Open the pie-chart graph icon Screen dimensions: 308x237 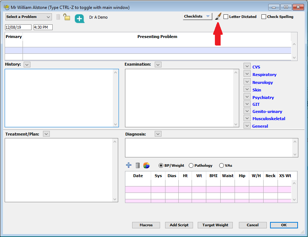tap(146, 165)
